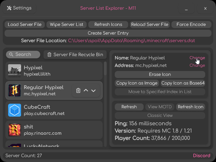The image size is (216, 162).
Task: Click Change next to server Name
Action: click(197, 58)
